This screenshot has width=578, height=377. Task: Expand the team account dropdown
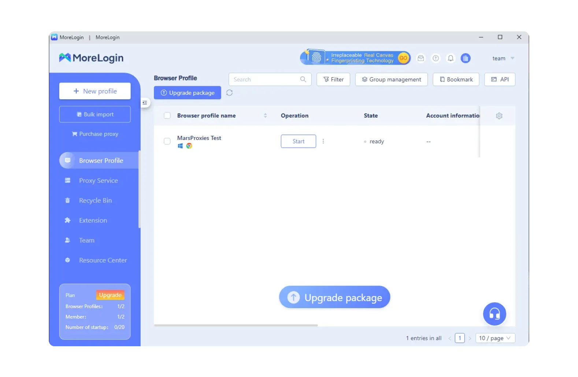tap(503, 58)
